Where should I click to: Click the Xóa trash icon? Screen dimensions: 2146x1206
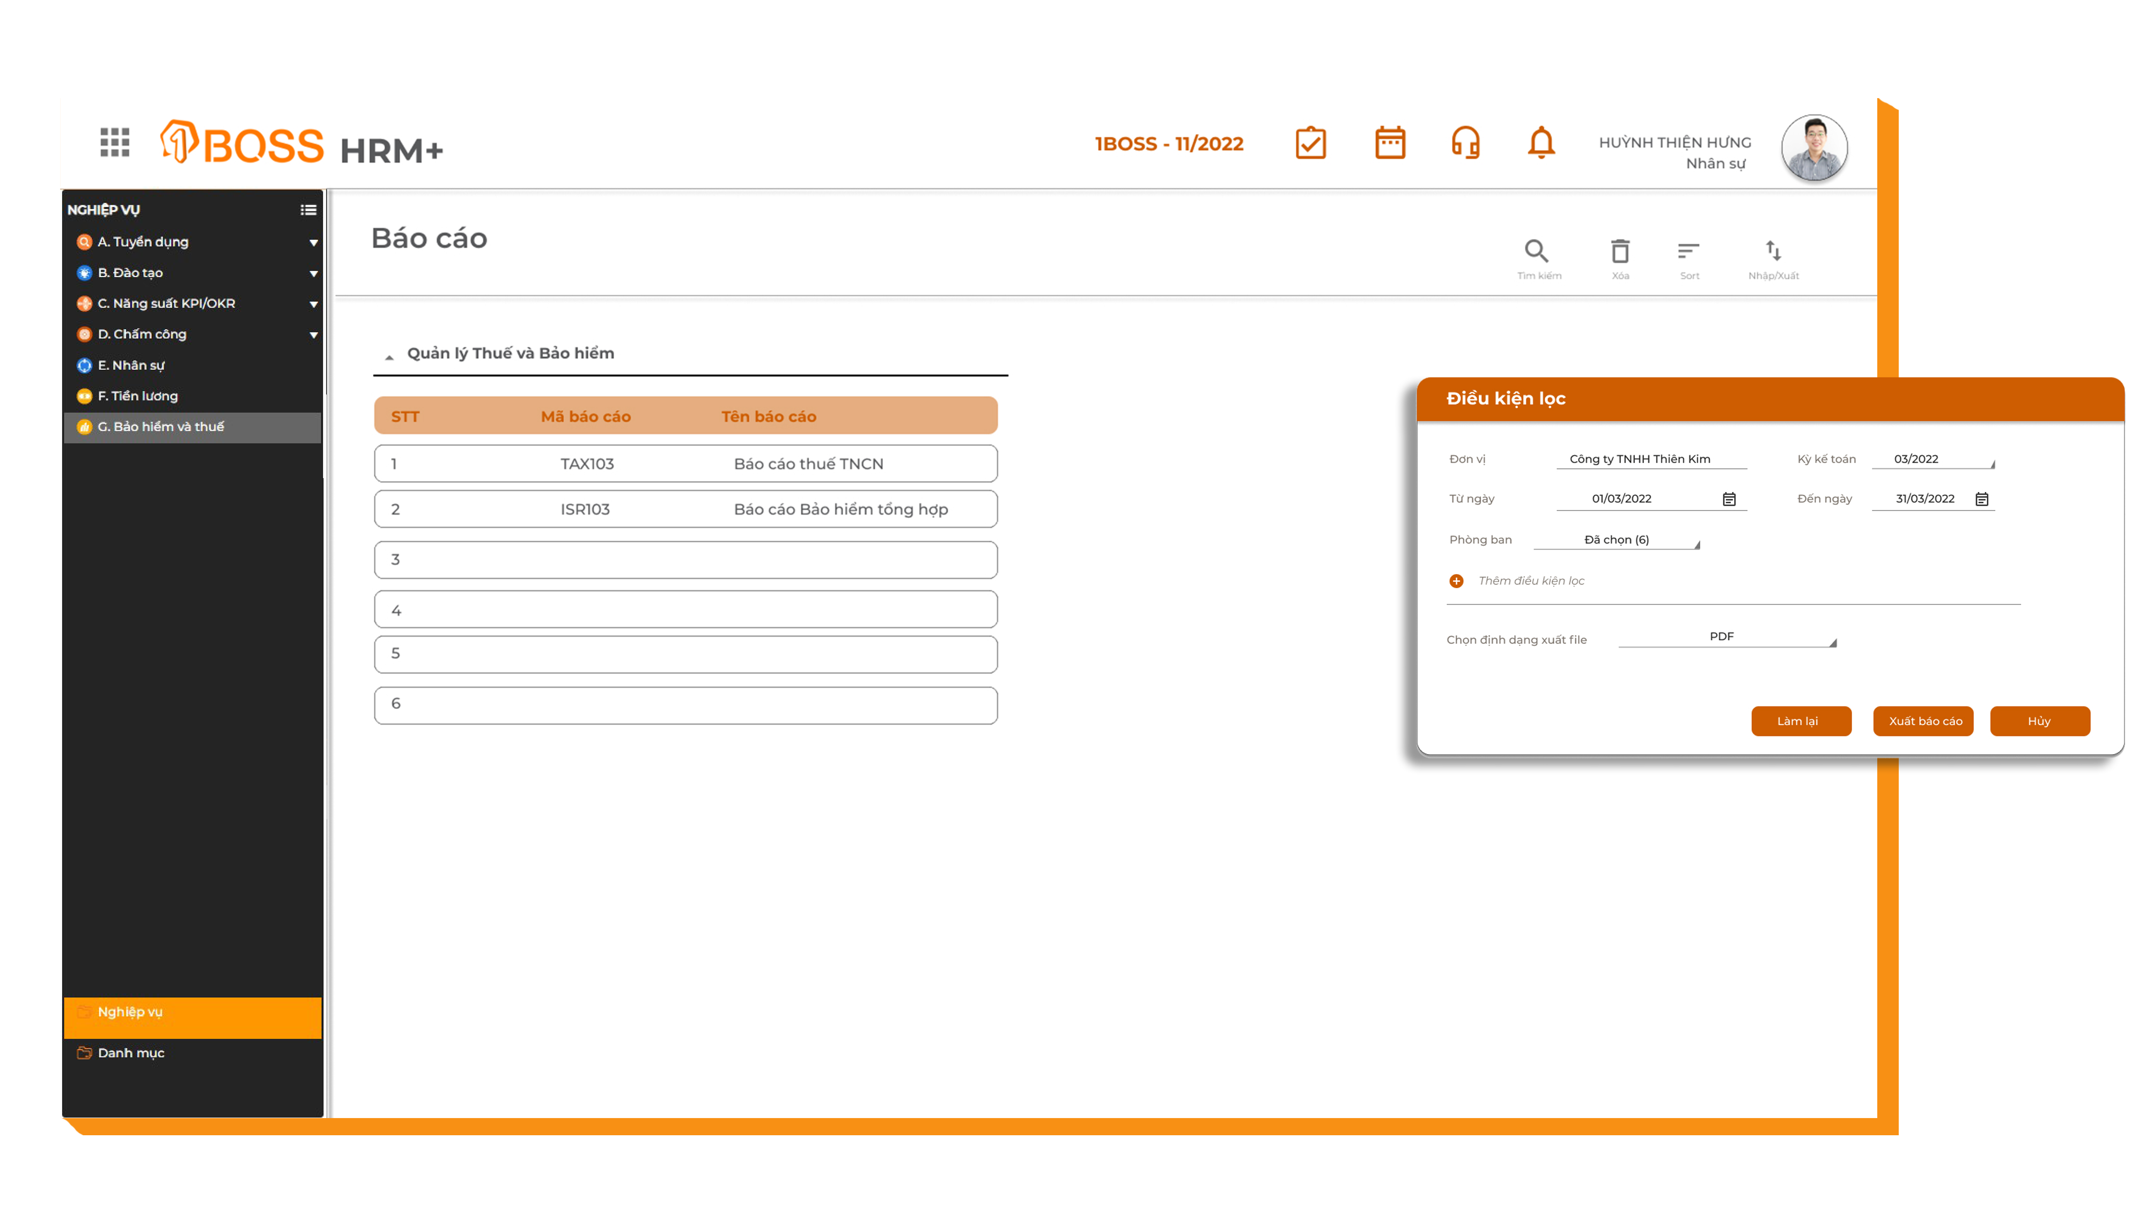tap(1619, 251)
